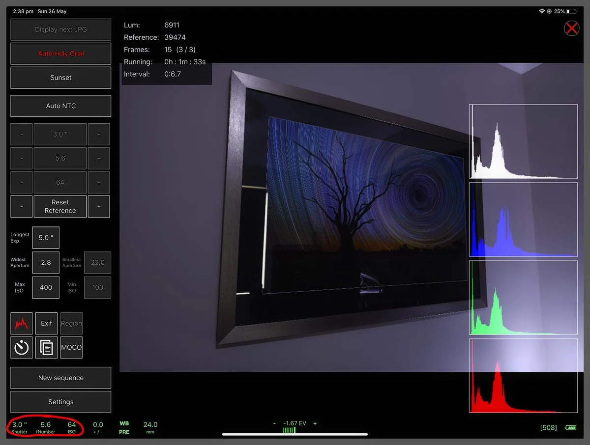Open Longest Exp. 5.0" selector

(x=46, y=238)
